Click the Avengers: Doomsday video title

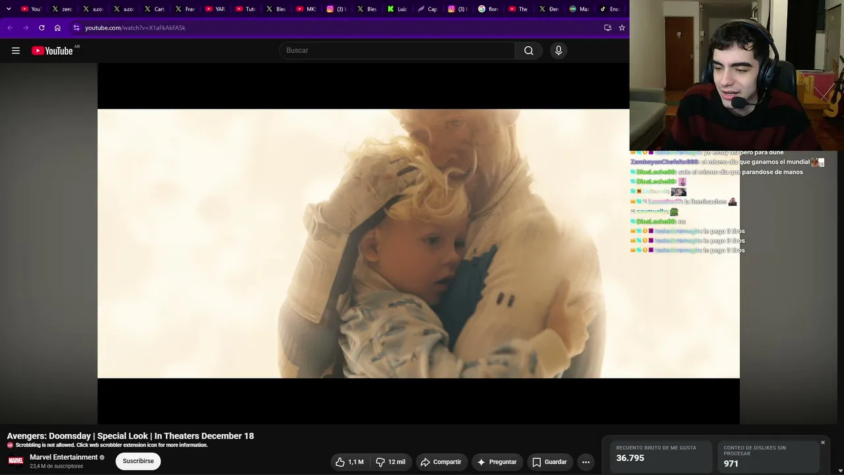coord(131,435)
